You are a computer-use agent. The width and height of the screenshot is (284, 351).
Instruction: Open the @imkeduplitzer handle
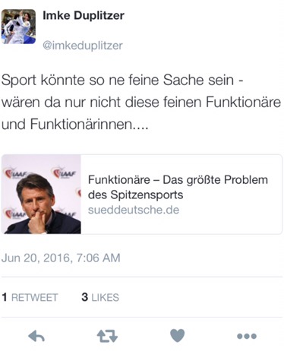click(x=83, y=46)
